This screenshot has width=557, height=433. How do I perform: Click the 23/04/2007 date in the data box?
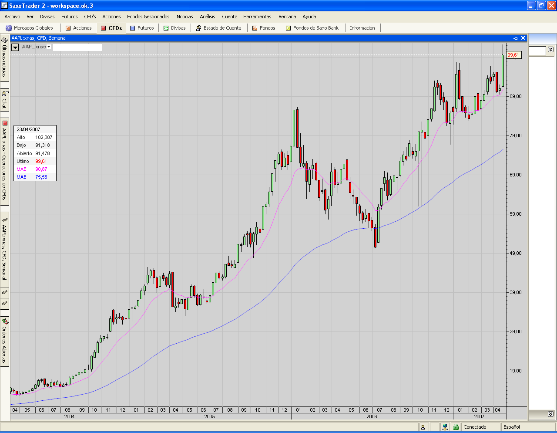[28, 129]
